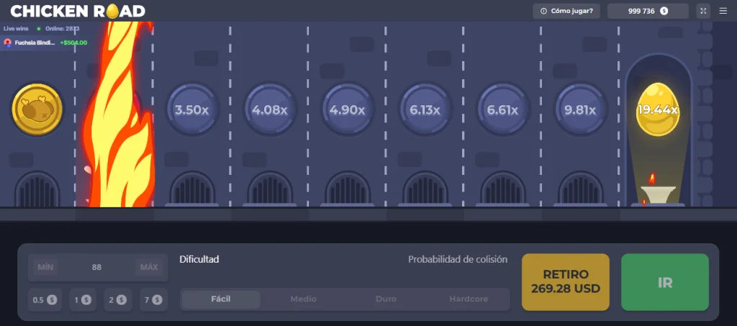This screenshot has width=737, height=326.
Task: Select the 4.08x multiplier manhole
Action: tap(270, 110)
